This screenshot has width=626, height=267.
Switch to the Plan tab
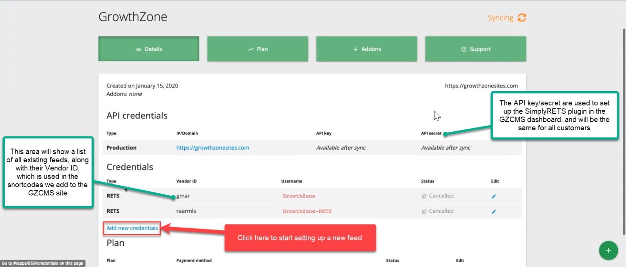257,49
